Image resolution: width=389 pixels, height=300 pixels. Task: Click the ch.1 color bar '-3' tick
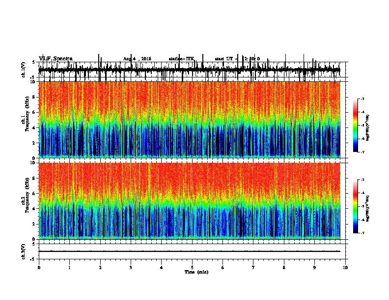click(362, 99)
